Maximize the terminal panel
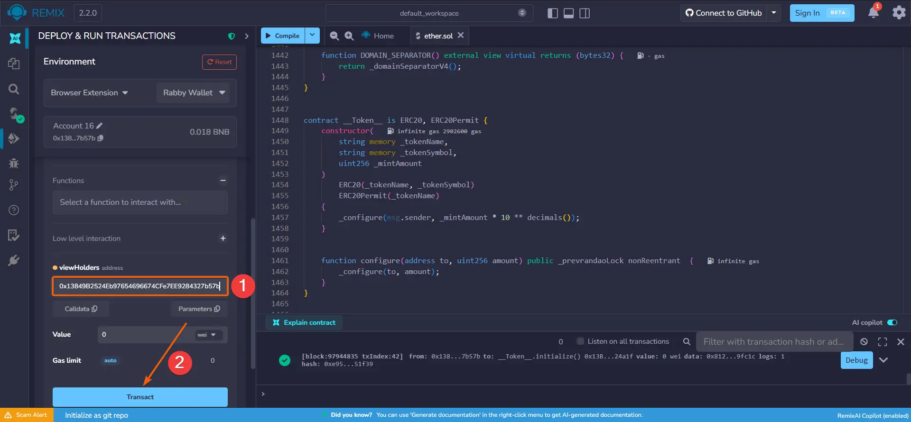Viewport: 911px width, 422px height. tap(883, 341)
